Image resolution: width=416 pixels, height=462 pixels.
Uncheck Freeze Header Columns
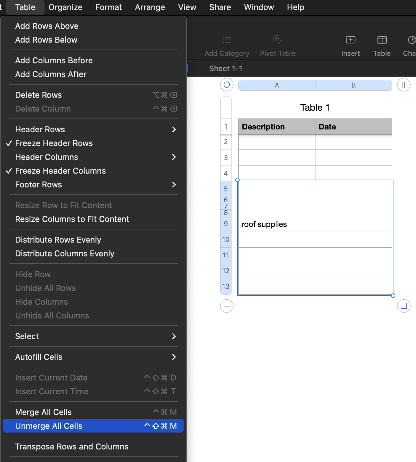[60, 171]
